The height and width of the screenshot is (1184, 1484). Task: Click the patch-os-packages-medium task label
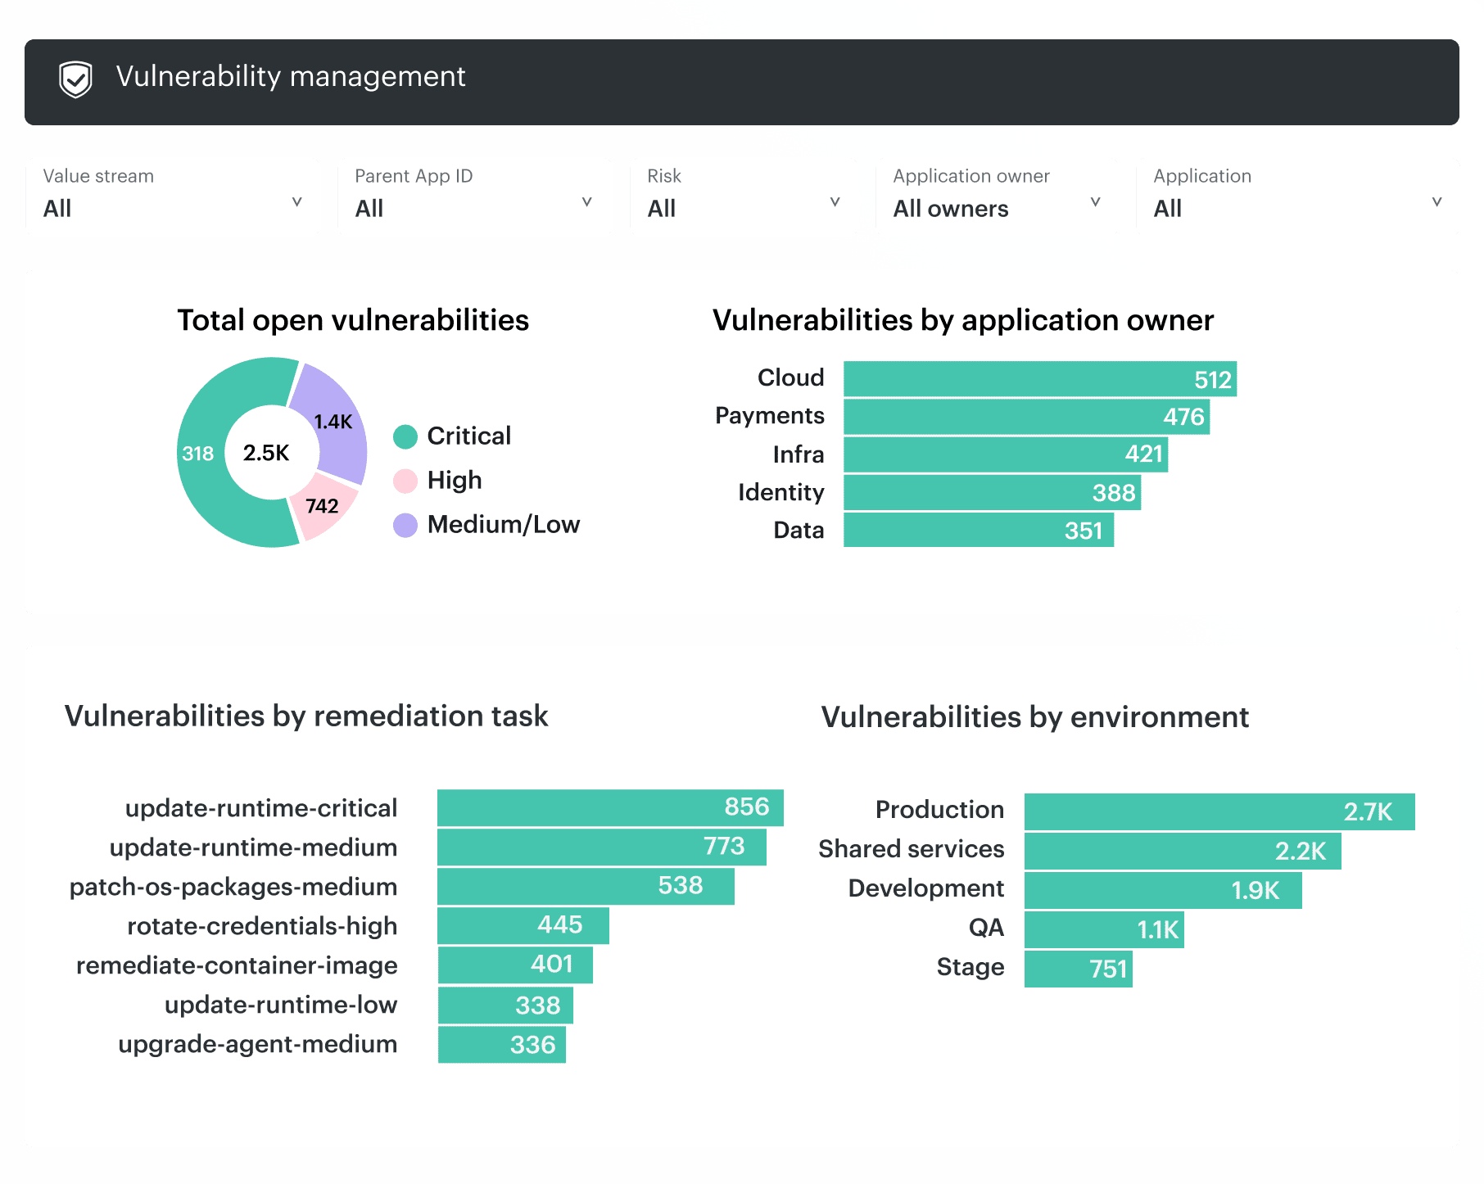coord(233,887)
